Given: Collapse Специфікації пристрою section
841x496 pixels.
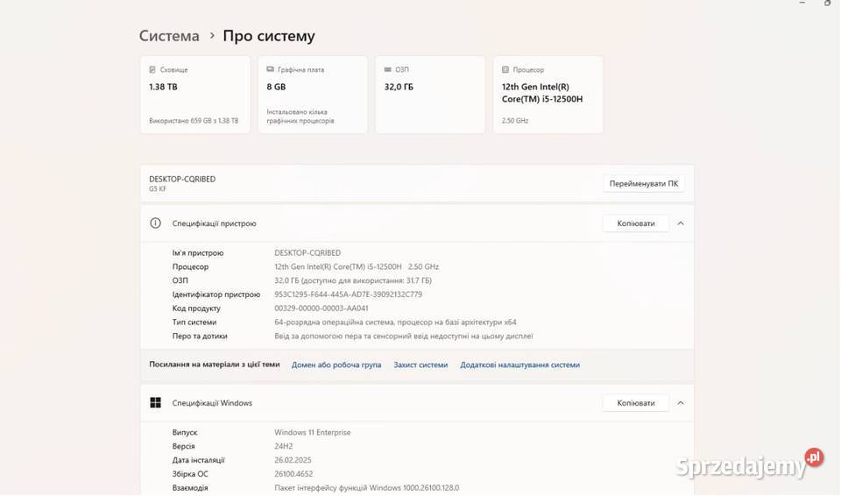Looking at the screenshot, I should click(x=681, y=223).
